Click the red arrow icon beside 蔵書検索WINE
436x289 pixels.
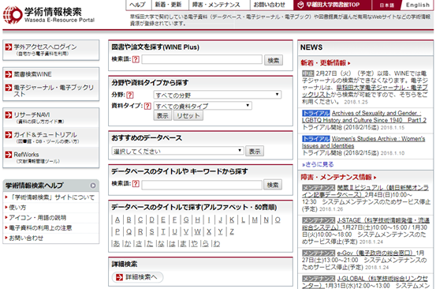click(x=9, y=74)
